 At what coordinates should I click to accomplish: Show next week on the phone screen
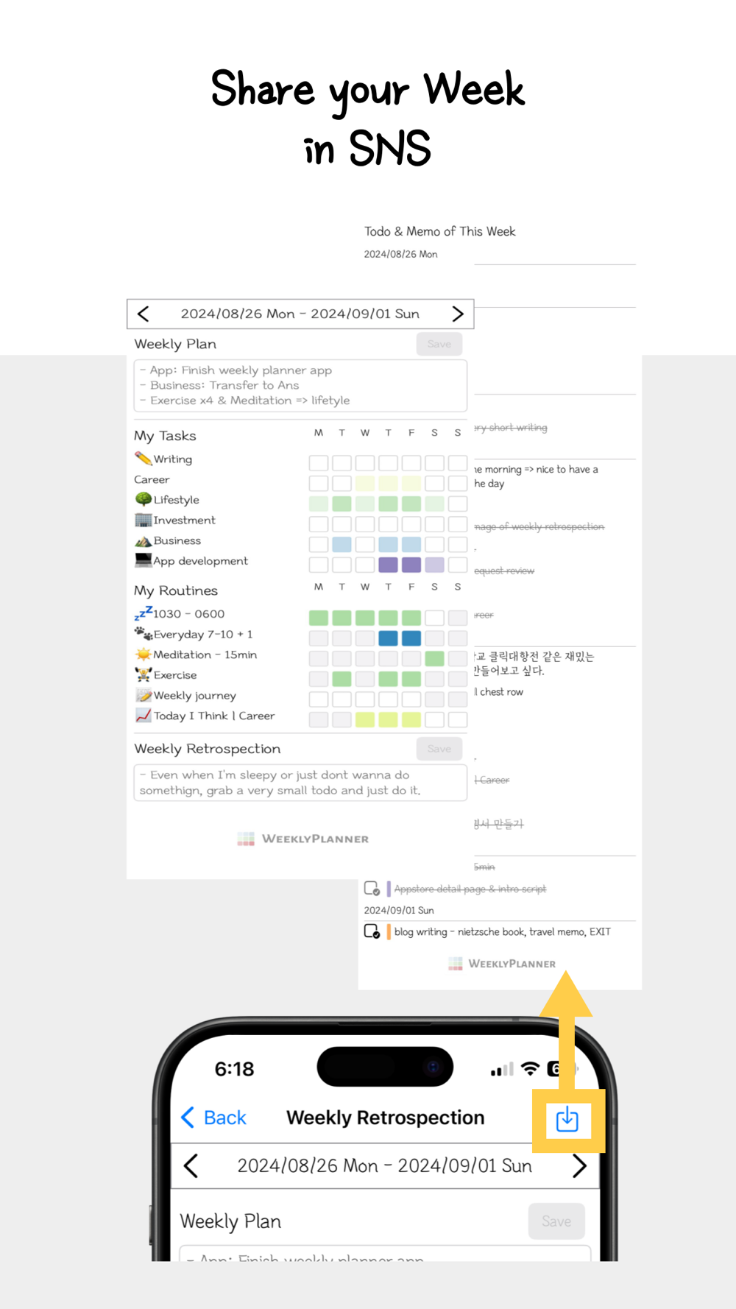[579, 1165]
